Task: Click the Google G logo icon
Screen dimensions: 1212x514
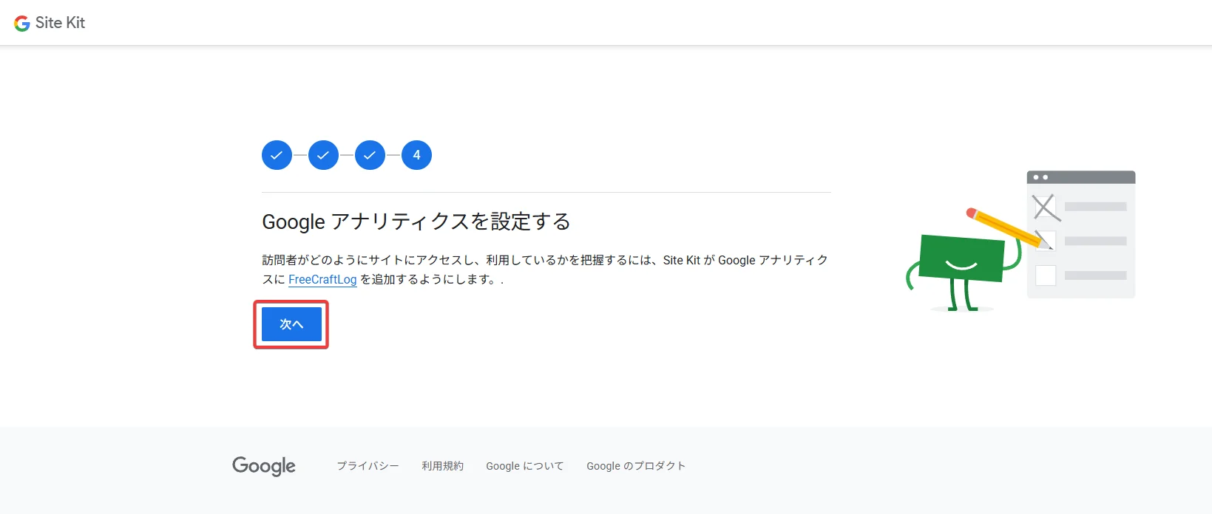Action: click(x=22, y=23)
